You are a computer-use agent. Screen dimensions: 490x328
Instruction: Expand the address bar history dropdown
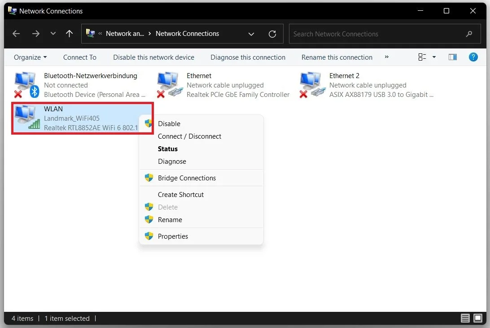251,34
